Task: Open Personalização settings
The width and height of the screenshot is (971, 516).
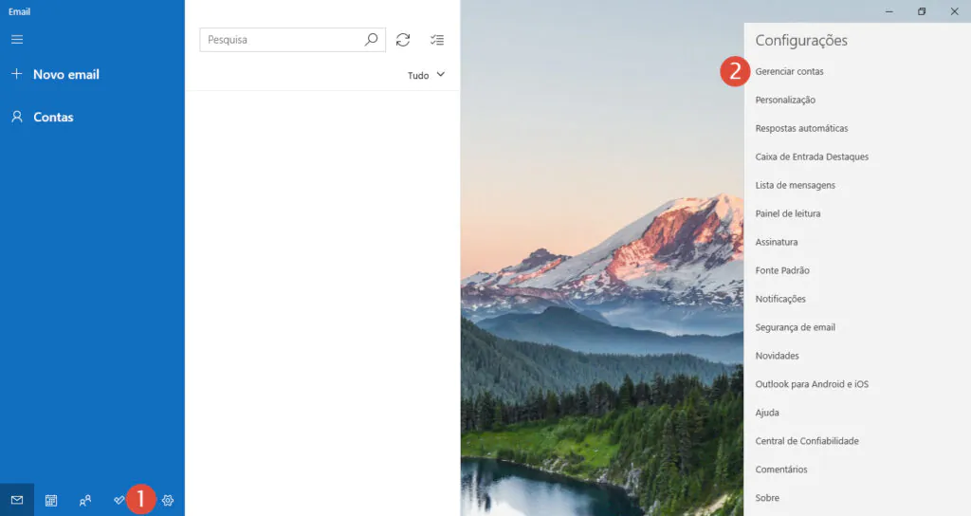Action: click(785, 100)
